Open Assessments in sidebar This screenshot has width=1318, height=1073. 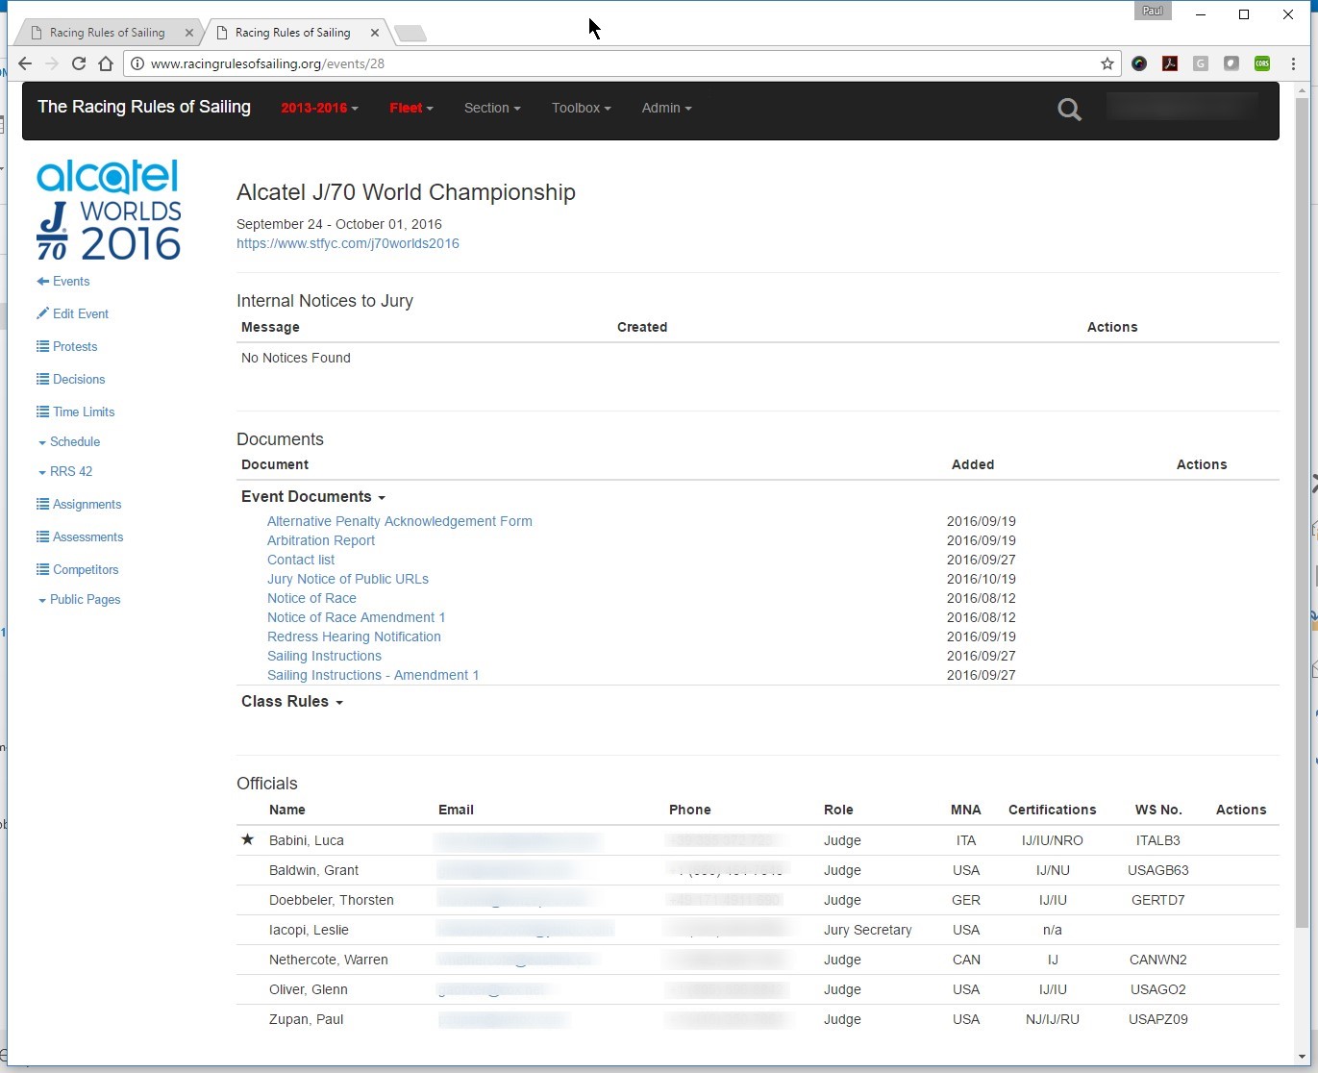click(x=80, y=536)
